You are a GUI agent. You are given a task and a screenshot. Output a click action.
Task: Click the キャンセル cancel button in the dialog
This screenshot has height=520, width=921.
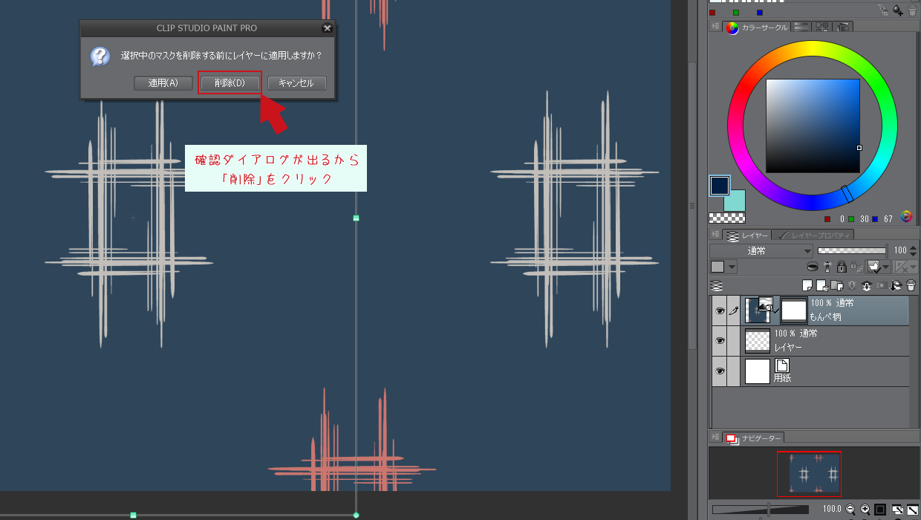tap(296, 83)
